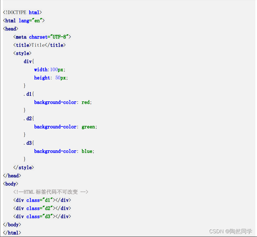Click the .d2{ selector line
257x237 pixels.
click(x=29, y=119)
